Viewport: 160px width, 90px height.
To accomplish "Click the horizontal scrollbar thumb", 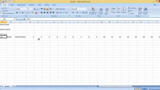I will pos(115,86).
